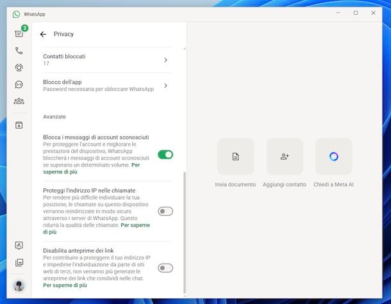The height and width of the screenshot is (304, 391).
Task: Click Blocca i messaggi di account sconosciuti title
Action: tap(96, 137)
